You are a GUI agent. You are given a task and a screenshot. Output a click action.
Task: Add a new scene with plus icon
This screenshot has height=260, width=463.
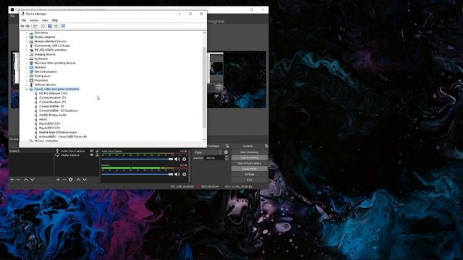(x=12, y=180)
